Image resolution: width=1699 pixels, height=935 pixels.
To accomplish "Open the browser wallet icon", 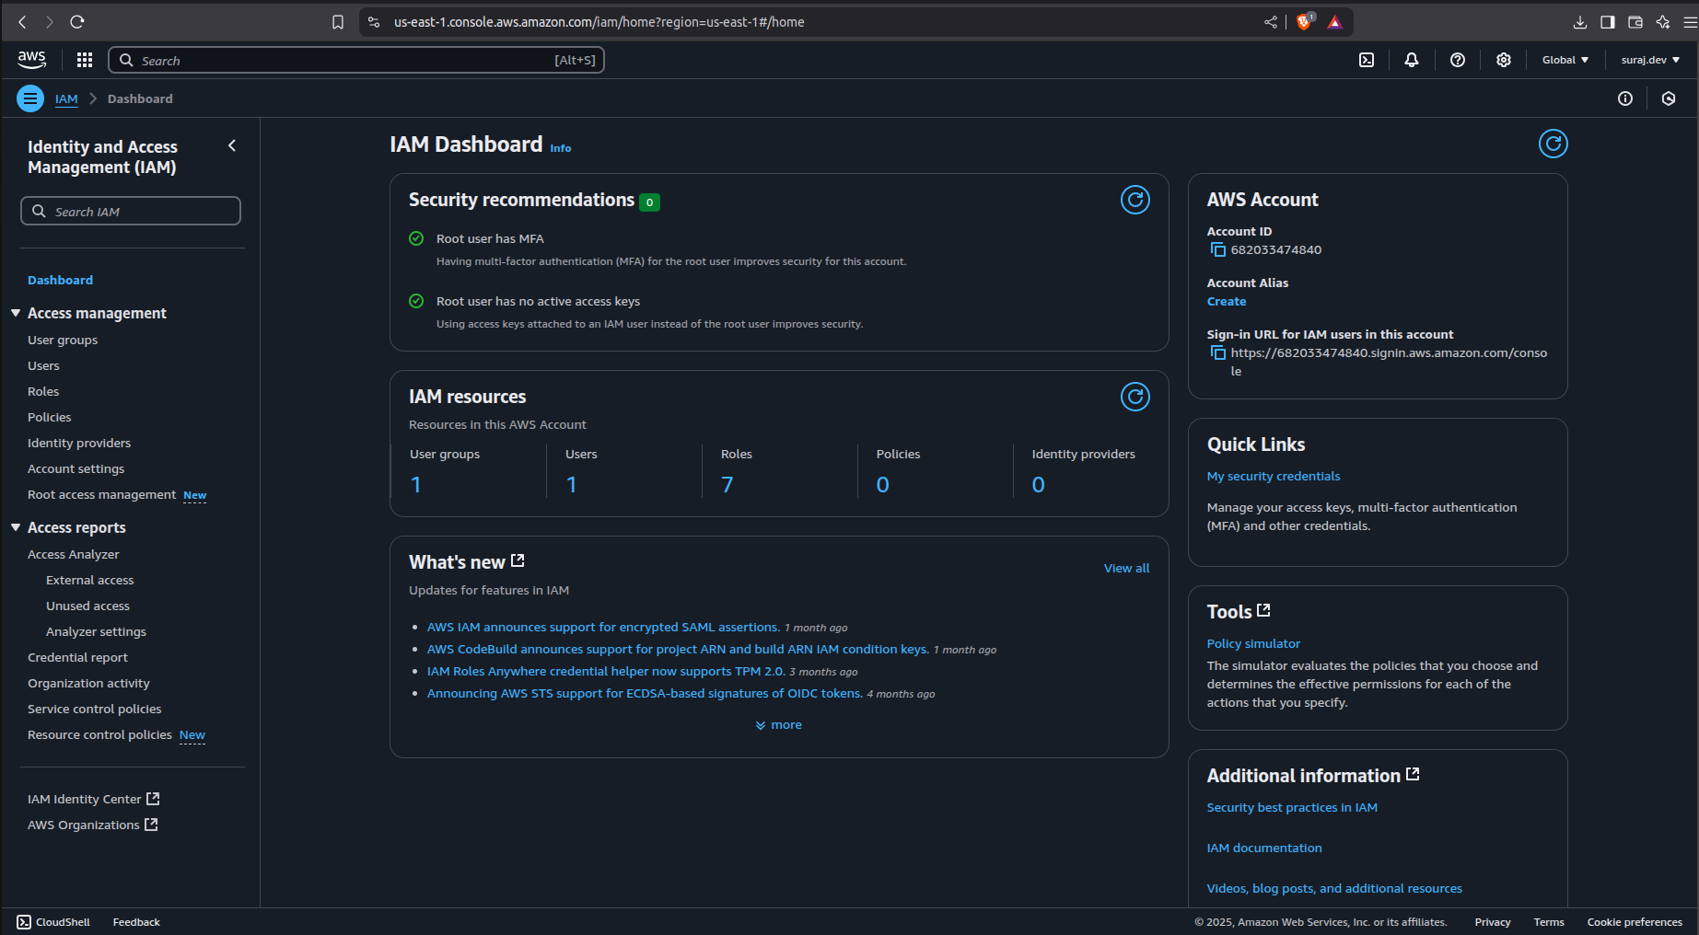I will pos(1635,22).
